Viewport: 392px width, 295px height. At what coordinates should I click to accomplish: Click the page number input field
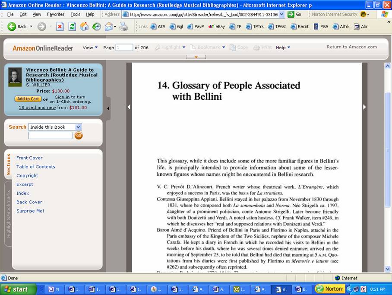[124, 48]
